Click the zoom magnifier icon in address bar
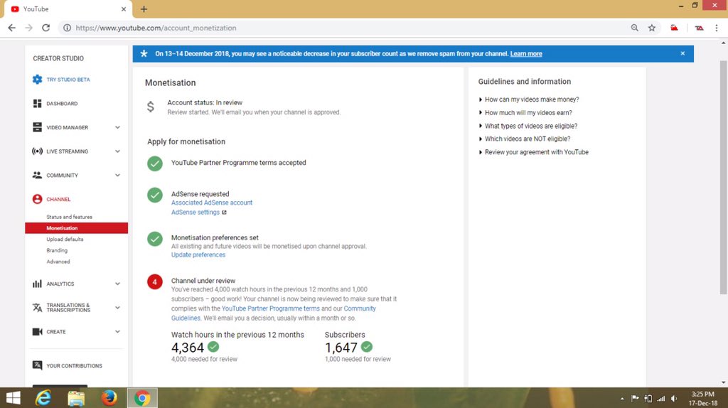Viewport: 728px width, 408px height. click(635, 28)
